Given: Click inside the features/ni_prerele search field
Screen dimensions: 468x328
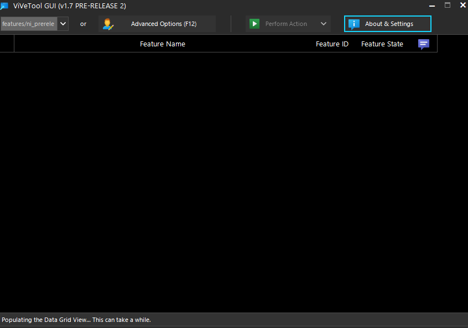Looking at the screenshot, I should 28,23.
